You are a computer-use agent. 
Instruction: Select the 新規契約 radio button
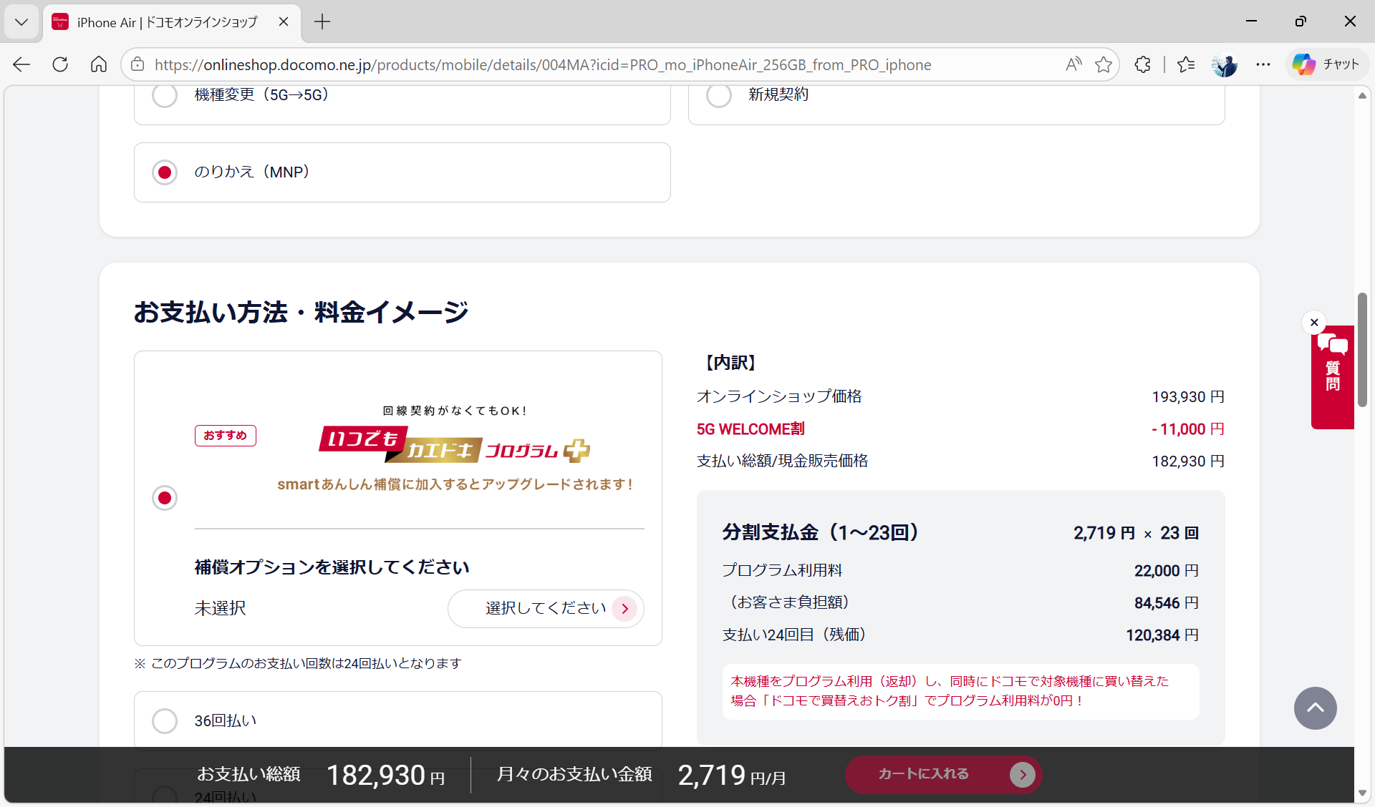[719, 94]
